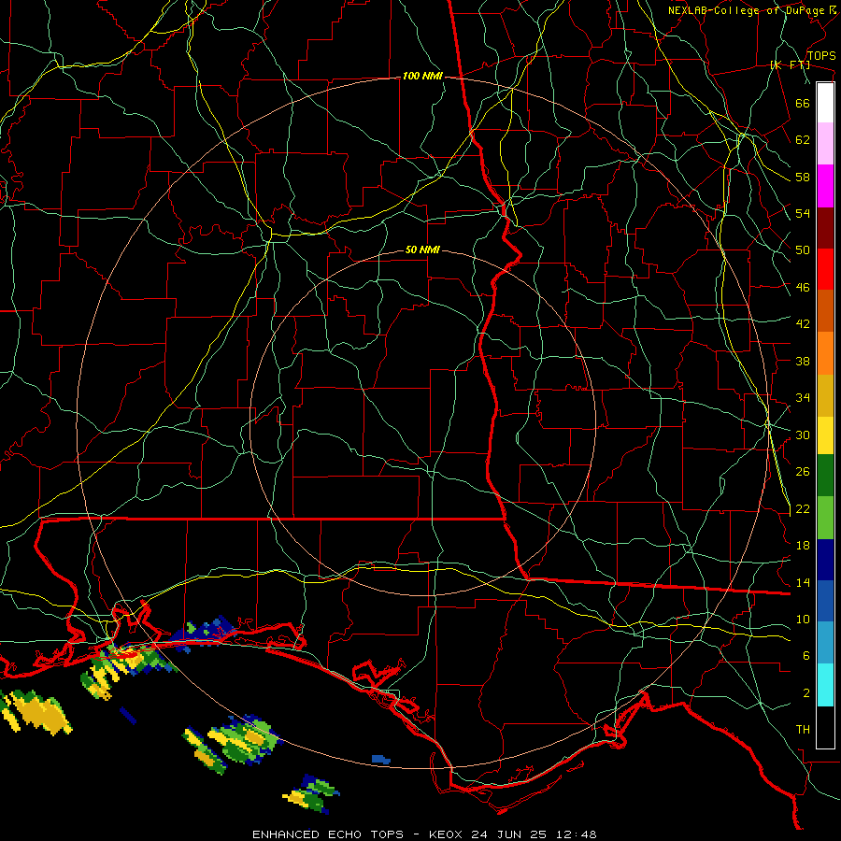Select the bright orange legend swatch
The image size is (841, 841).
(x=825, y=353)
